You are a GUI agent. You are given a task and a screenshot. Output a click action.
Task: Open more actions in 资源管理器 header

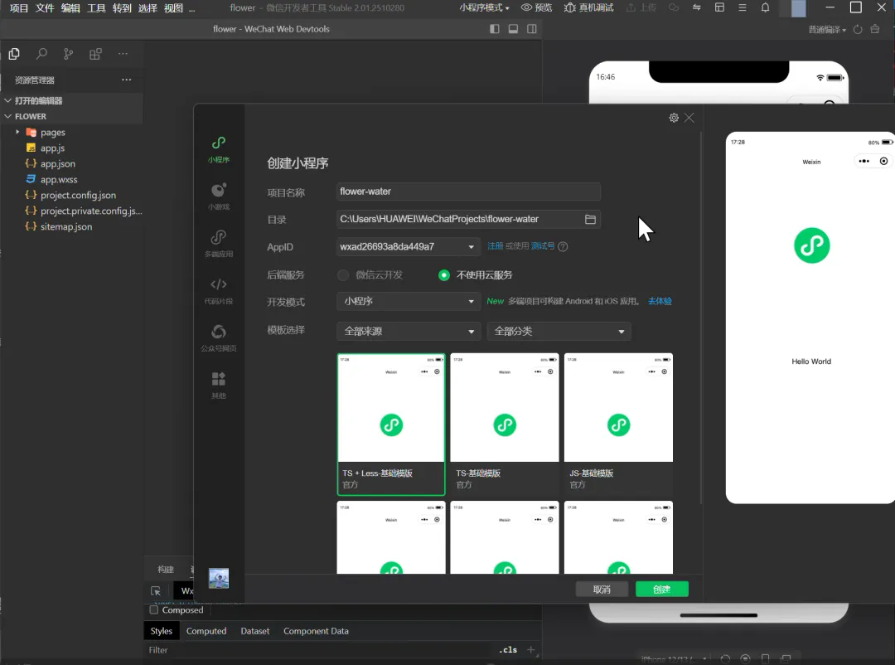[x=126, y=80]
